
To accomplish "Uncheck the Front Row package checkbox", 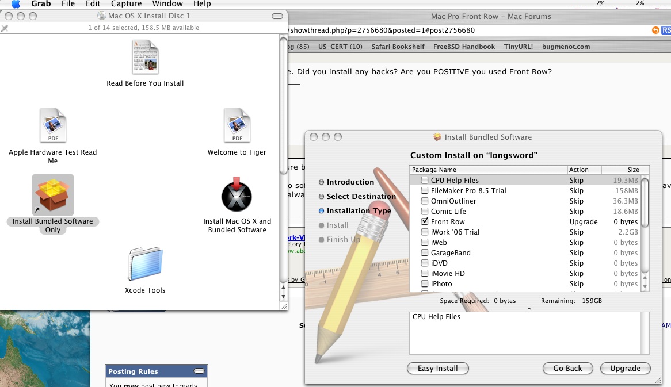I will point(425,221).
